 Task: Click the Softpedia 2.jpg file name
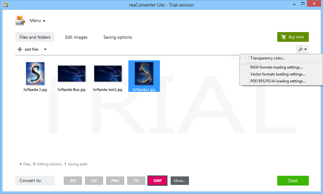35,90
